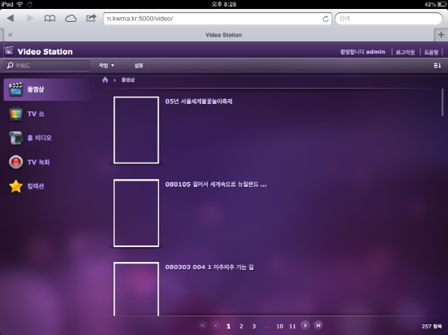448x335 pixels.
Task: Open 컬렉션 star icon
Action: pyautogui.click(x=16, y=186)
